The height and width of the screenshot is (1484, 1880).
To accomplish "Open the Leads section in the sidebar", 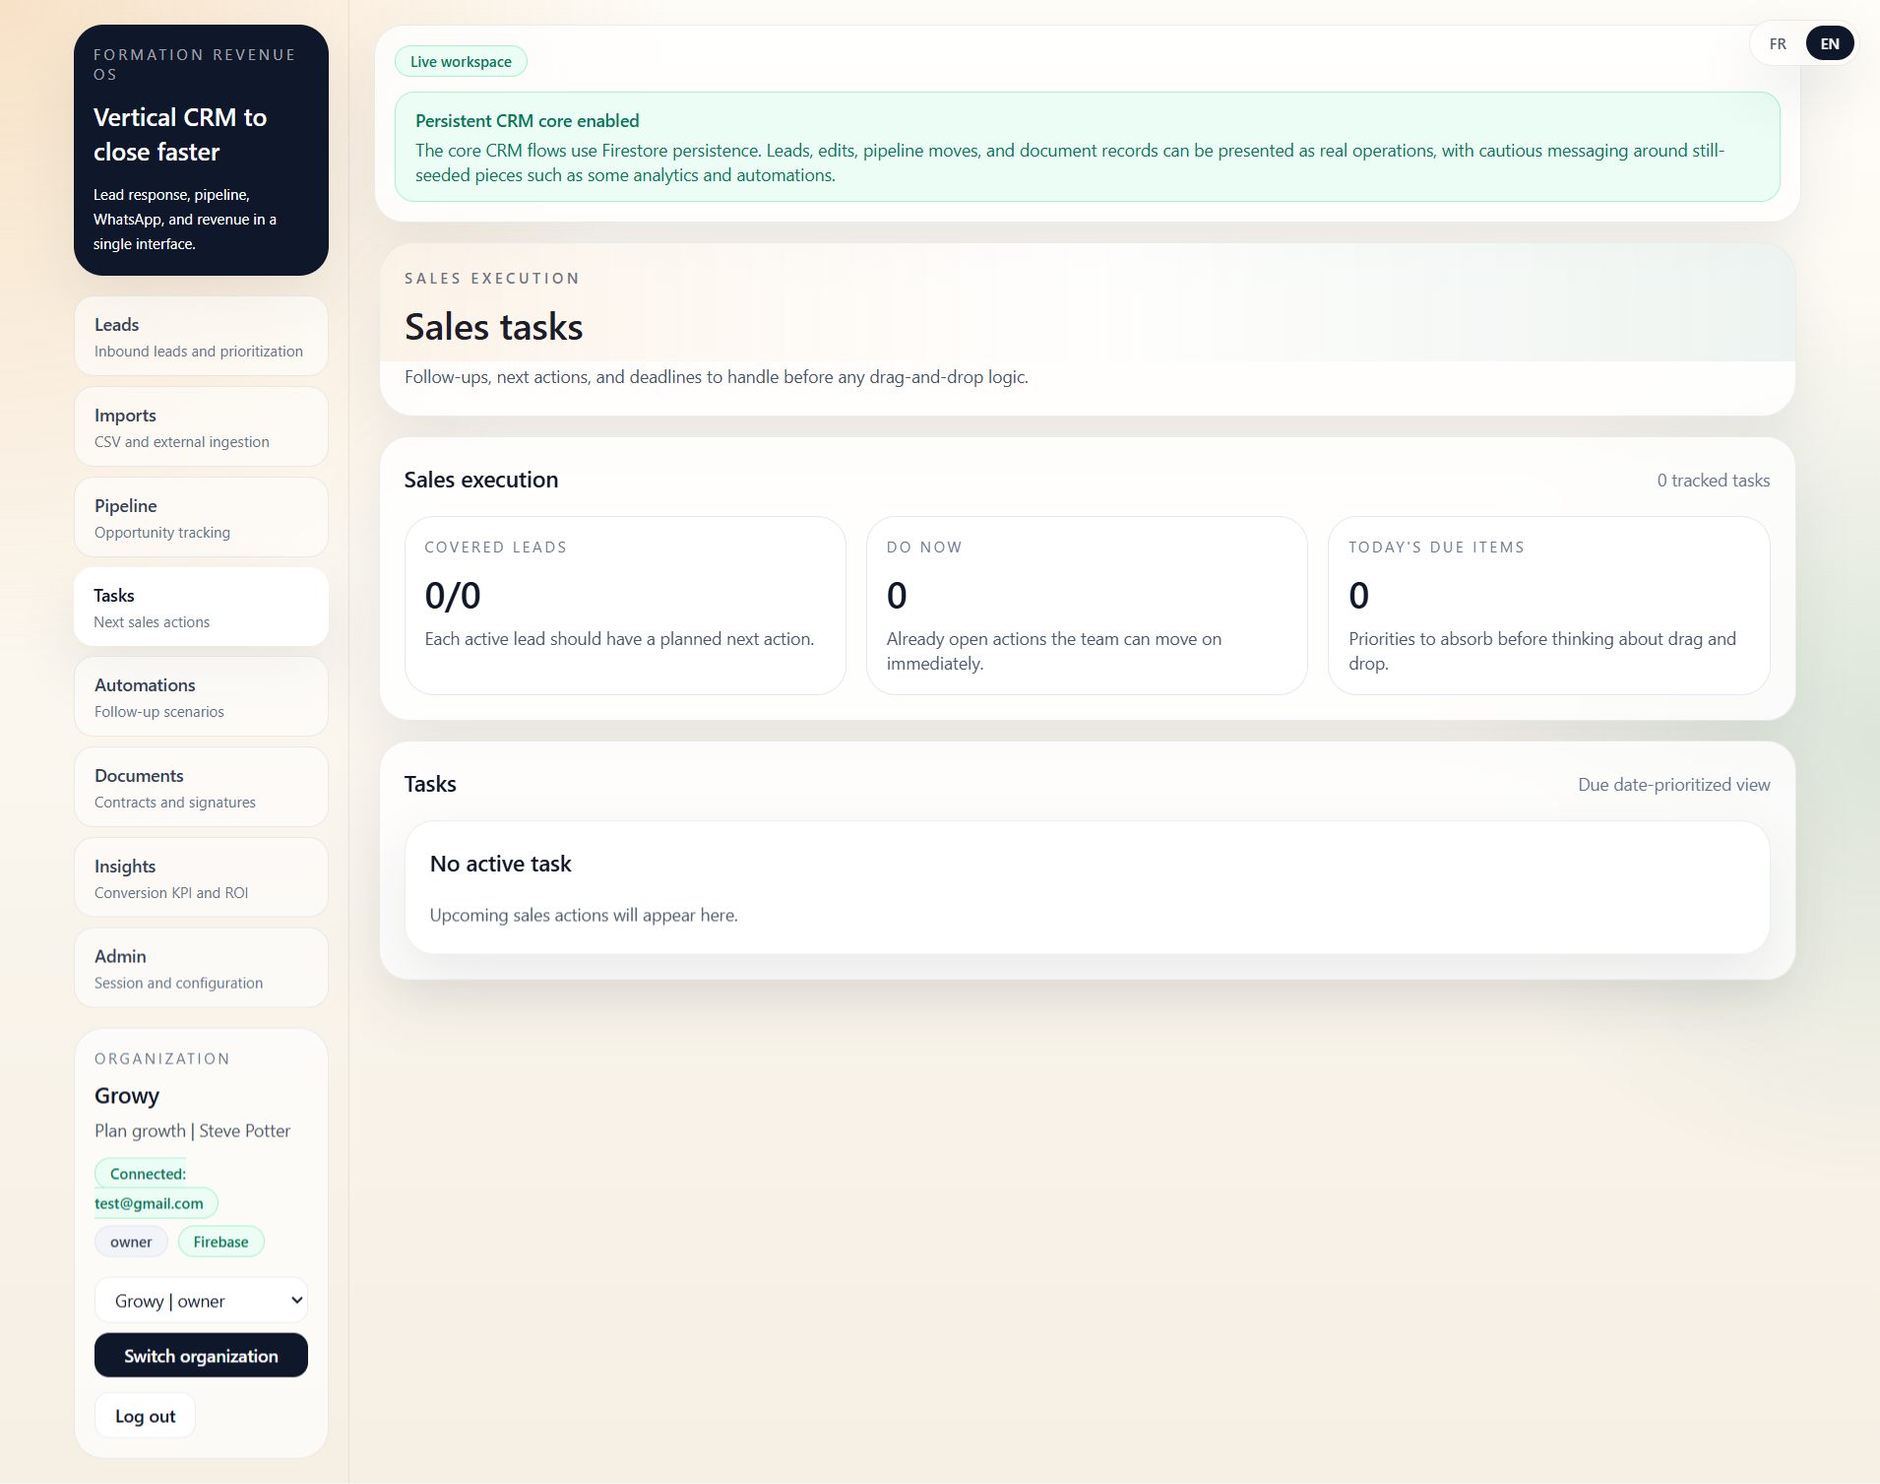I will coord(201,337).
